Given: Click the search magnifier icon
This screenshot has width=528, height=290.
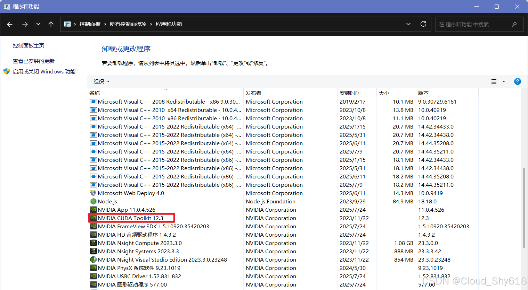Looking at the screenshot, I should click(x=514, y=24).
